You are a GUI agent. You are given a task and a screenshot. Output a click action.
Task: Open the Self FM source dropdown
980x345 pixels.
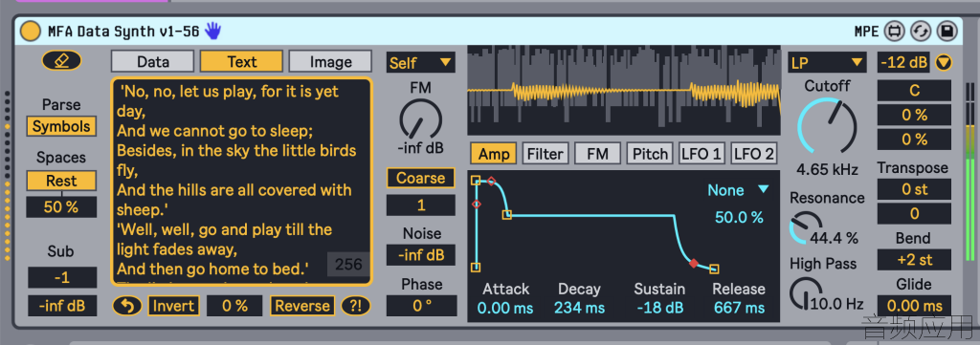(x=421, y=62)
